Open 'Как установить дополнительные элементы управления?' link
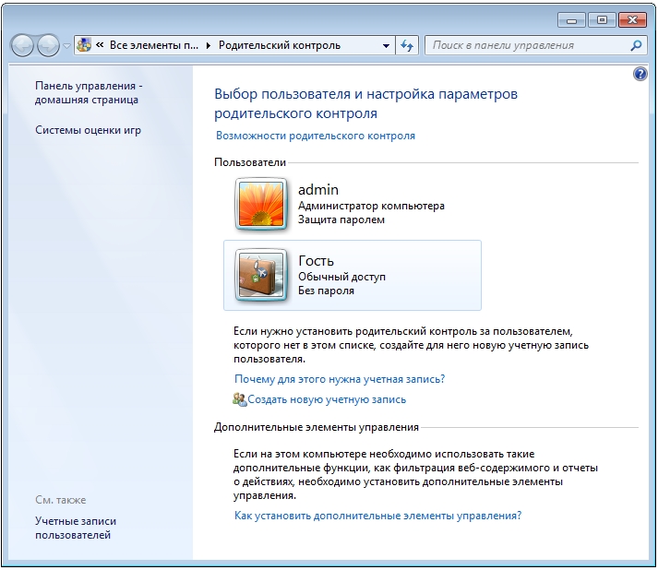This screenshot has width=658, height=570. click(377, 516)
